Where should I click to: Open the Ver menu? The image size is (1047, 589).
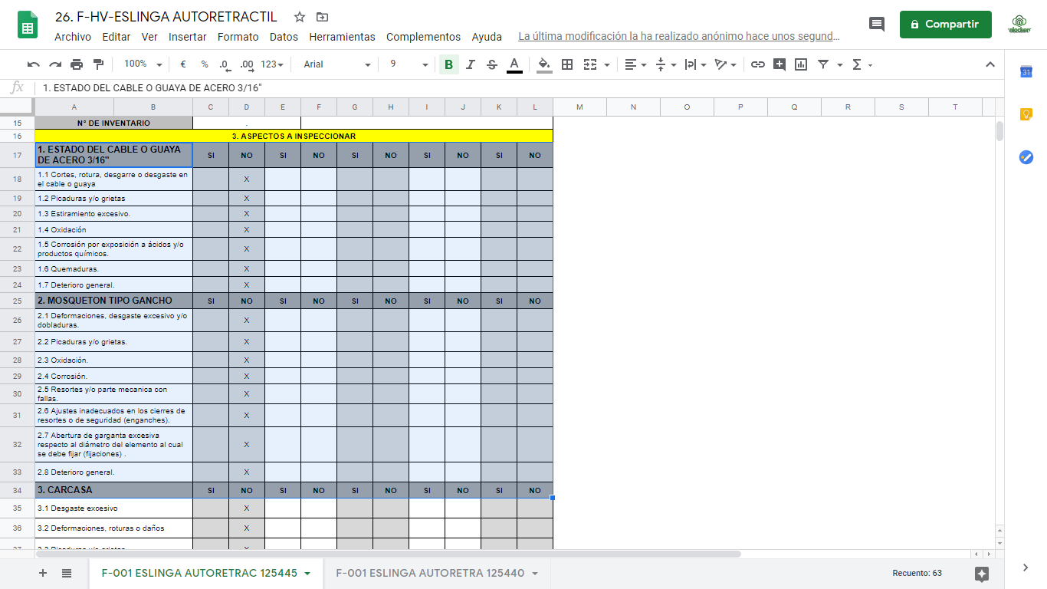click(149, 37)
